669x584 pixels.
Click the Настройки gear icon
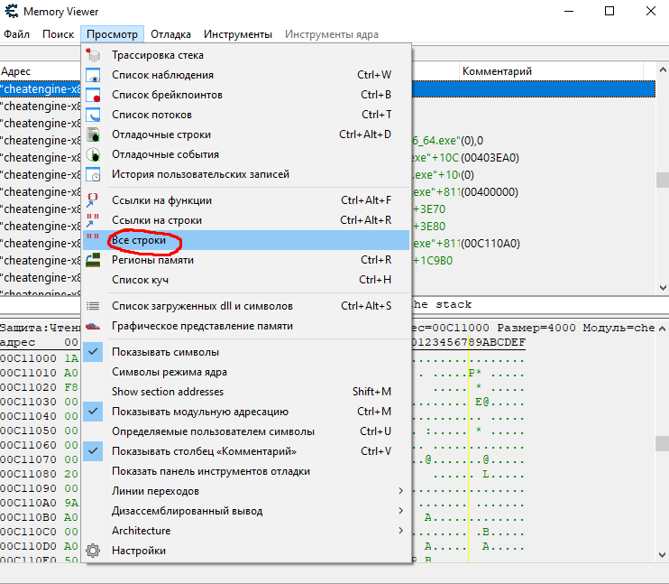click(93, 551)
